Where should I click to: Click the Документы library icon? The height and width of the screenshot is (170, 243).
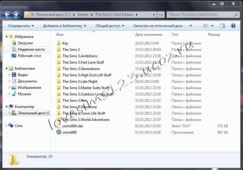14,81
